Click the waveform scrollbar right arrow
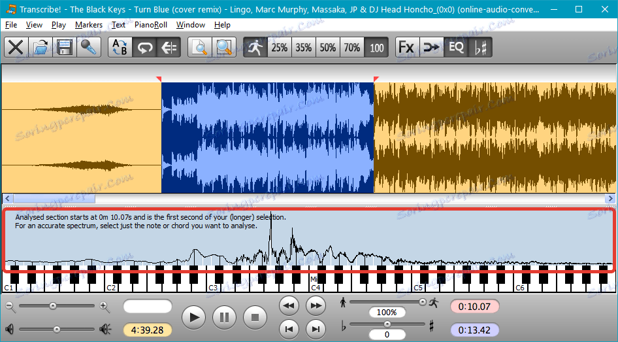Image resolution: width=618 pixels, height=342 pixels. 611,198
